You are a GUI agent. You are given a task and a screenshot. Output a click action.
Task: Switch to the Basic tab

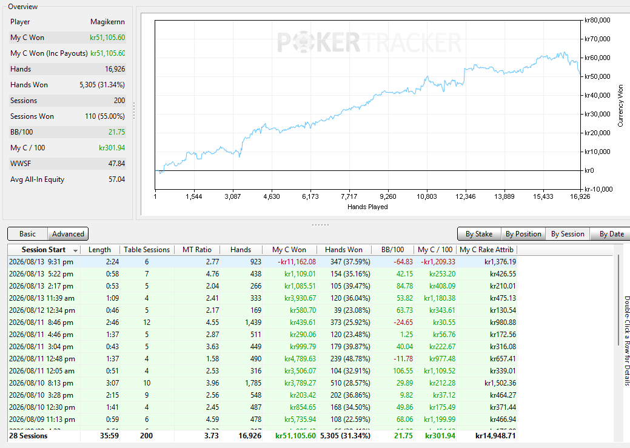pyautogui.click(x=28, y=234)
